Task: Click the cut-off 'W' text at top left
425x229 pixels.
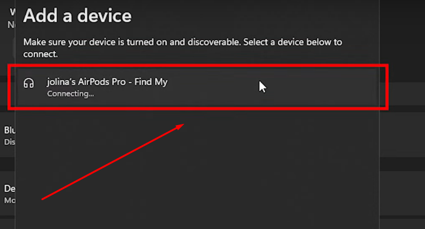Action: coord(12,12)
